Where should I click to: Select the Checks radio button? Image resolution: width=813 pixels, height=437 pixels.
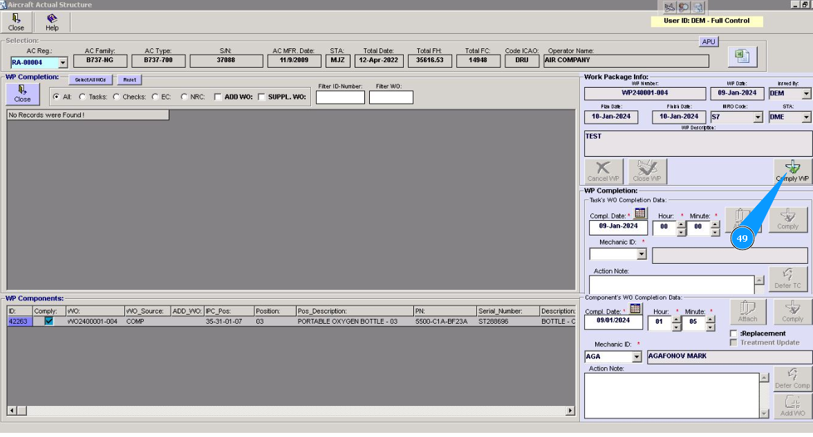pos(116,97)
